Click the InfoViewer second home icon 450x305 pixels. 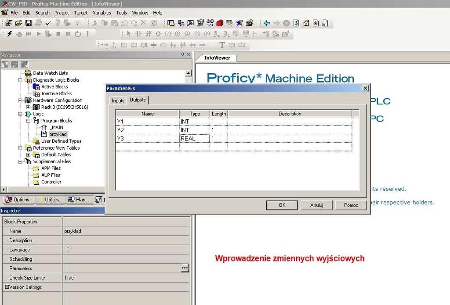pyautogui.click(x=316, y=23)
